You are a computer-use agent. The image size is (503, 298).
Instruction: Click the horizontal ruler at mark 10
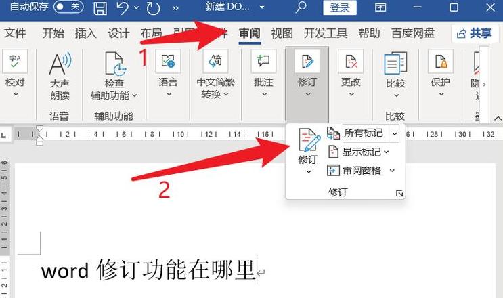[180, 134]
